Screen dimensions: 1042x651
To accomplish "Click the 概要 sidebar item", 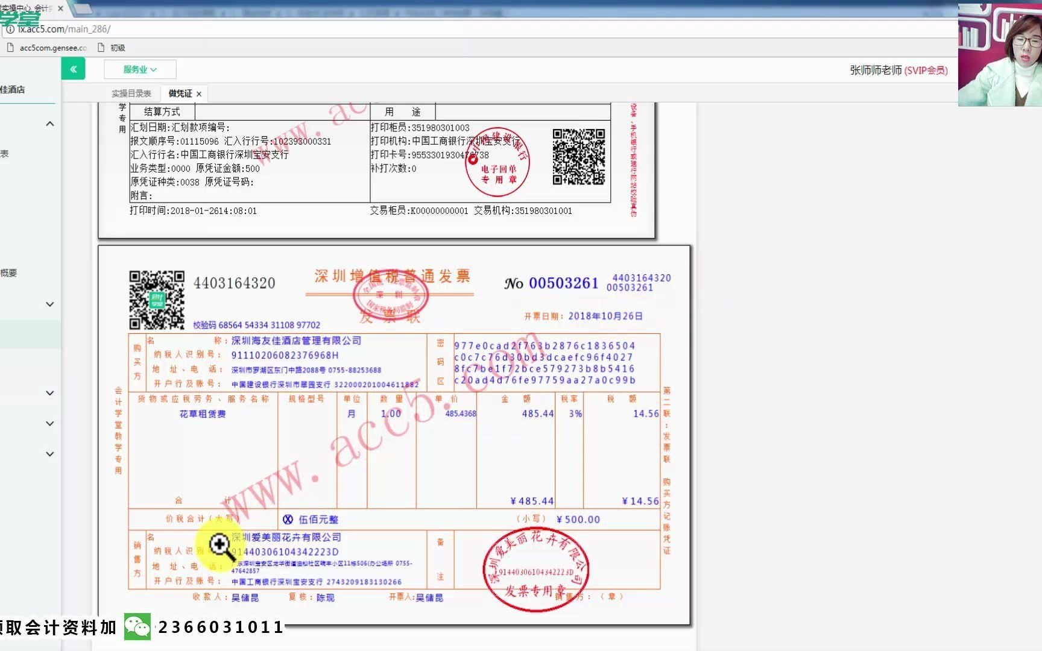I will (x=8, y=273).
